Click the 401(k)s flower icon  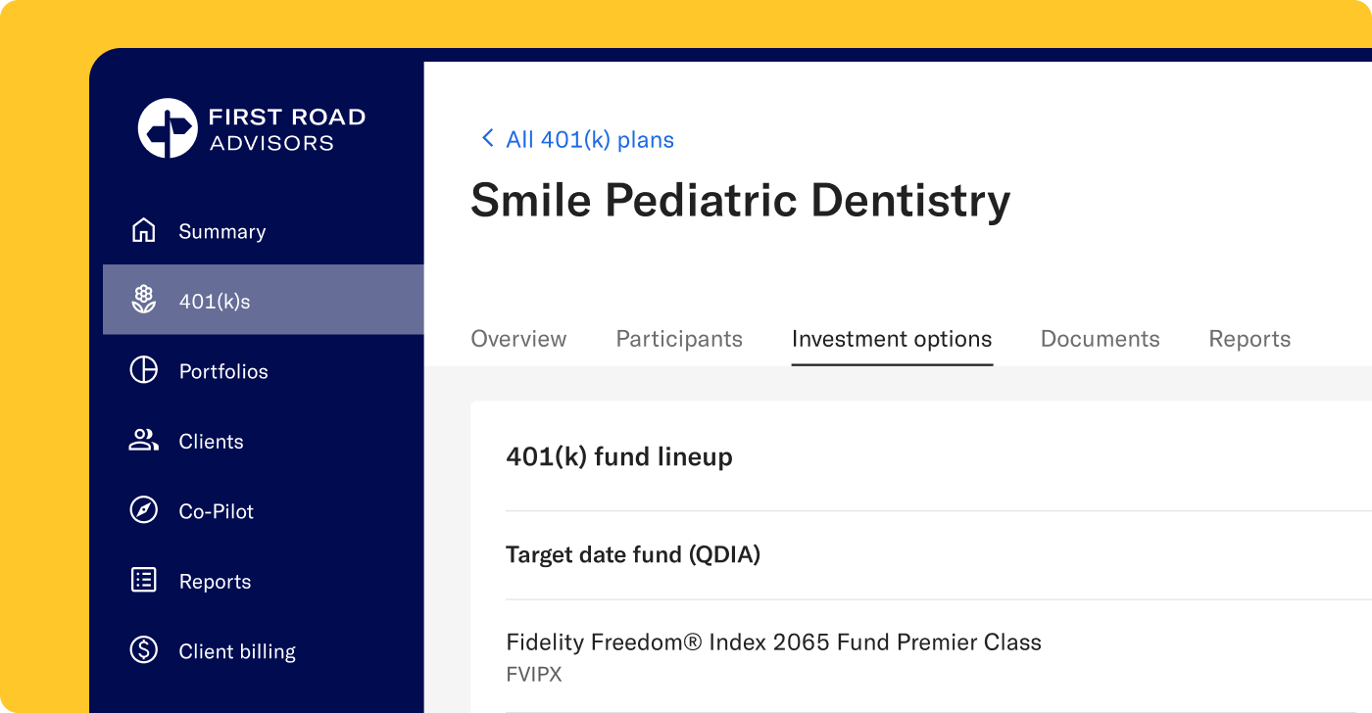point(144,300)
